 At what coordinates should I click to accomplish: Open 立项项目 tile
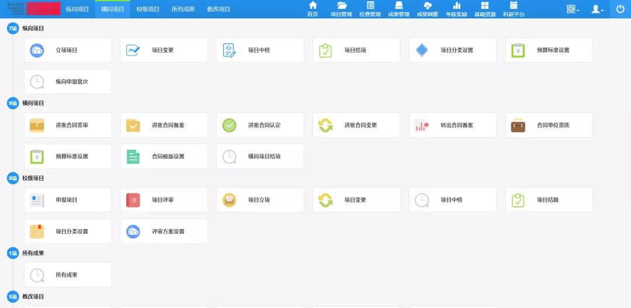(x=68, y=50)
